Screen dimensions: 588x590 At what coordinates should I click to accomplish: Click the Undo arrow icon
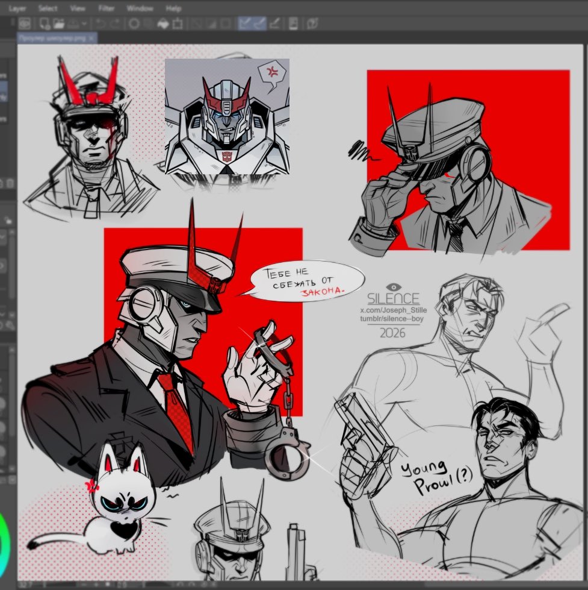[101, 24]
